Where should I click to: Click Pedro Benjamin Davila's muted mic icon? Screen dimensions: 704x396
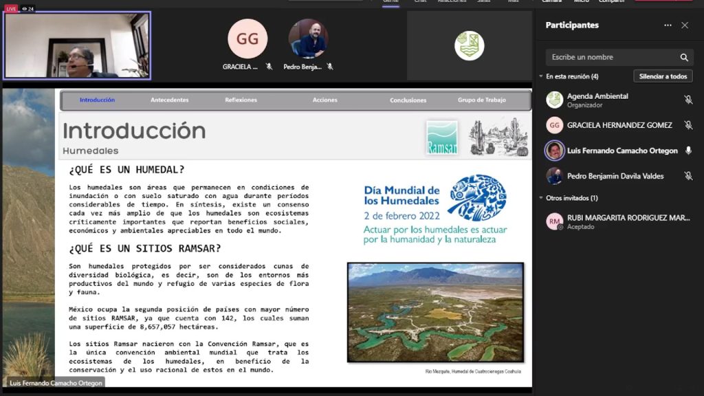click(688, 176)
